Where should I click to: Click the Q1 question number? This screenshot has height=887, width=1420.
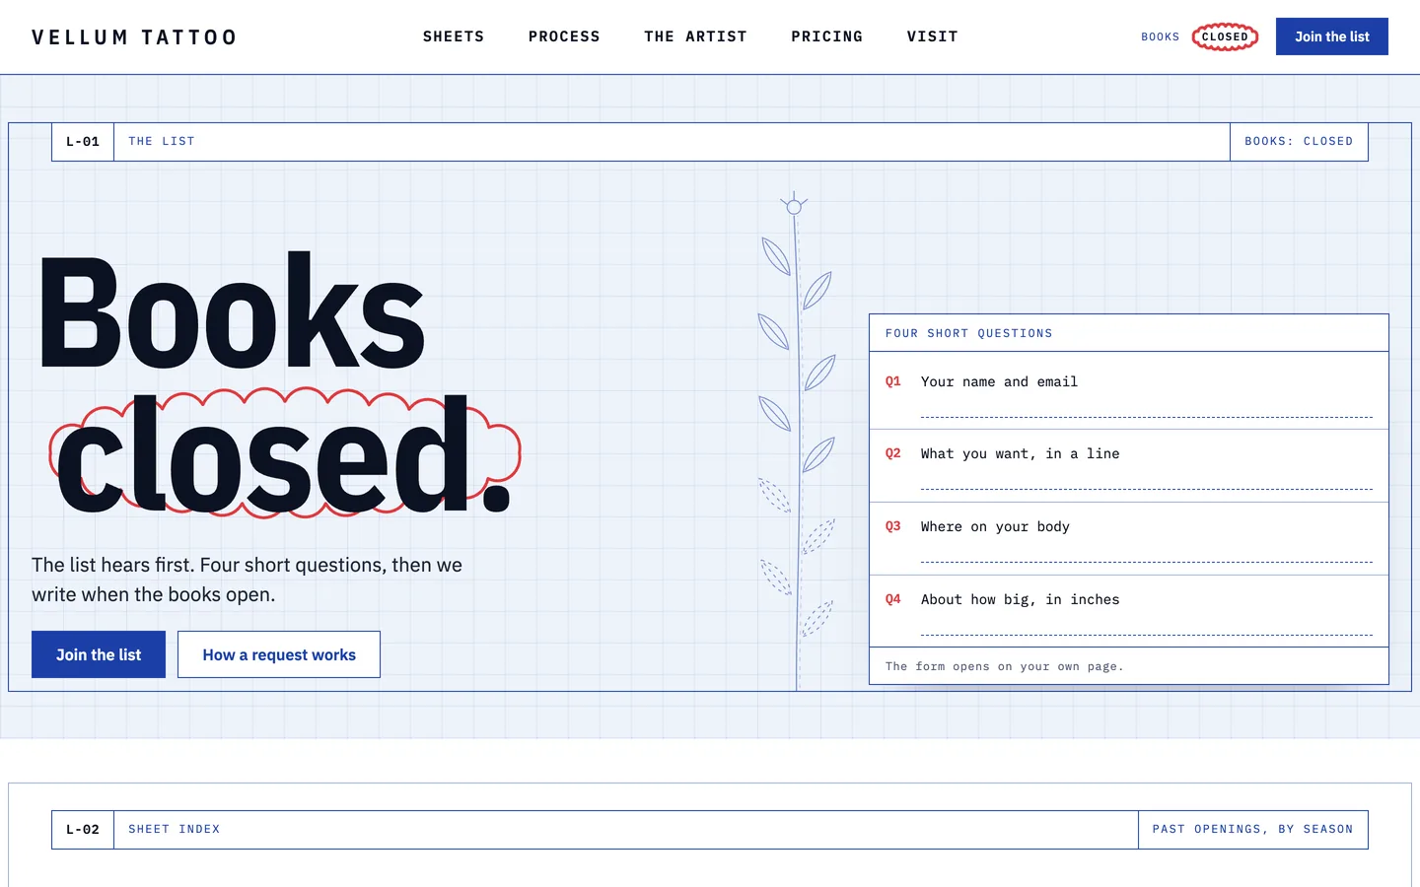pos(893,381)
